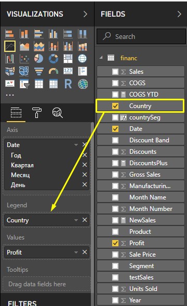The width and height of the screenshot is (187, 306).
Task: Open the Profit values field dropdown arrow
Action: coord(76,252)
